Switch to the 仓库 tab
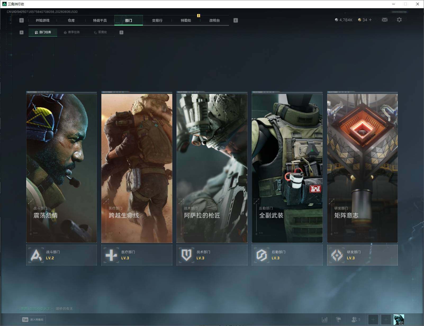The height and width of the screenshot is (326, 424). [x=71, y=20]
